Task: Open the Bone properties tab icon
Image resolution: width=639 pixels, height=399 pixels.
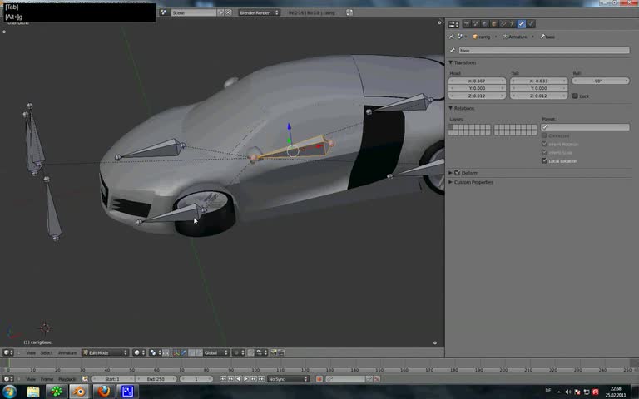Action: 522,24
